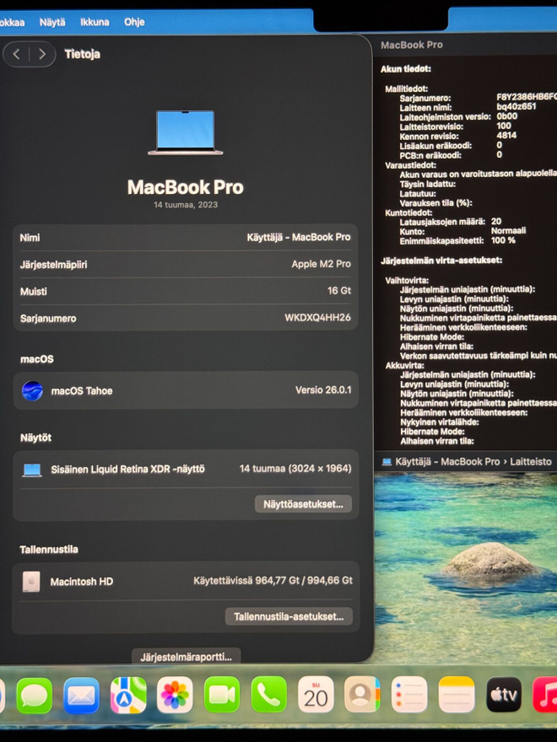Open the Näytä menu
The height and width of the screenshot is (742, 557).
click(x=52, y=22)
